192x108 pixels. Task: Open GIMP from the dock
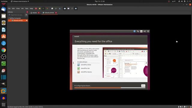pyautogui.click(x=4, y=84)
